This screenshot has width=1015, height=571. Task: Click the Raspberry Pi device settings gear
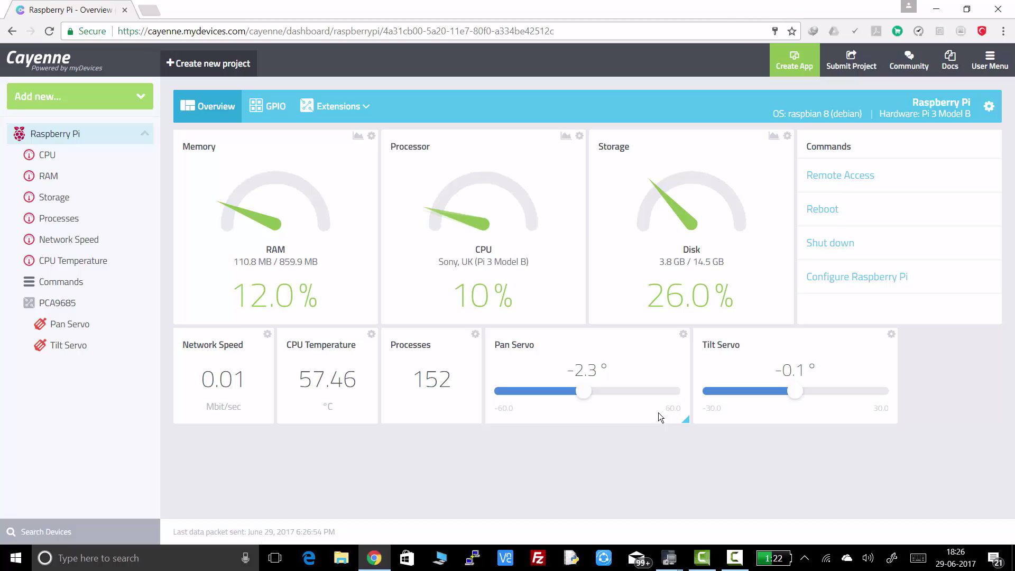click(989, 106)
